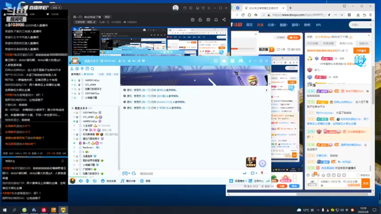
Task: Open the chat bubble dropdown in YY input bar
Action: (254, 173)
